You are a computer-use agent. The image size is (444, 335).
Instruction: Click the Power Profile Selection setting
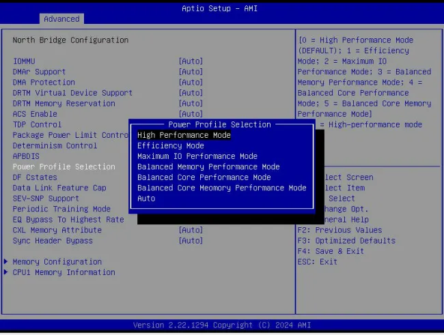(64, 167)
